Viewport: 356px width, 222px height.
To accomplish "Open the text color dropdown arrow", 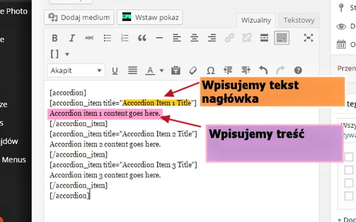I will click(161, 70).
